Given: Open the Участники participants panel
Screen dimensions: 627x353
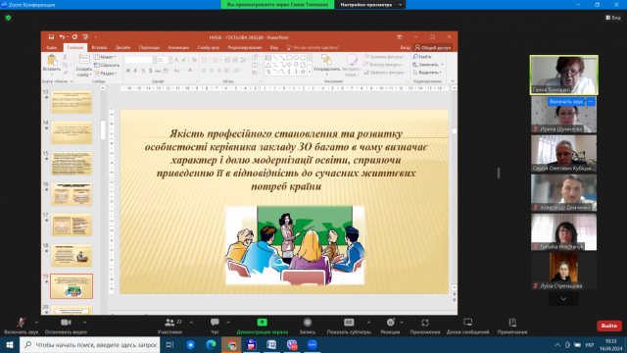Looking at the screenshot, I should click(169, 327).
